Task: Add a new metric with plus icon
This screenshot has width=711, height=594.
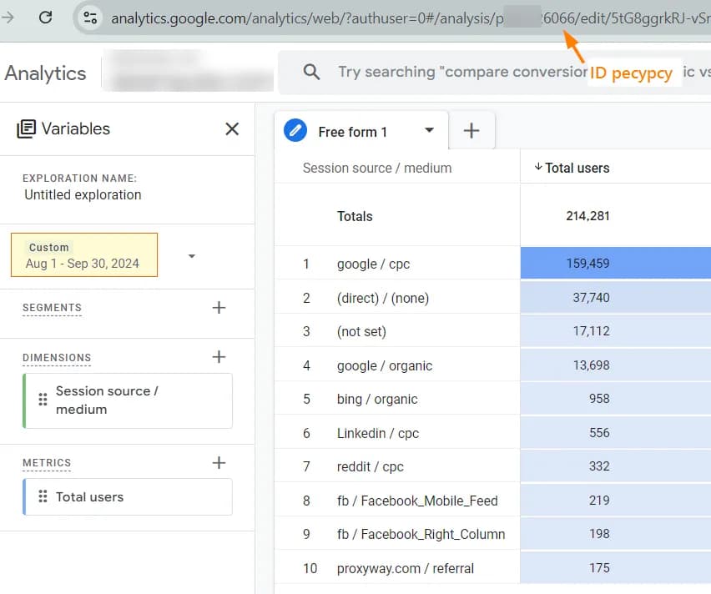Action: click(219, 462)
